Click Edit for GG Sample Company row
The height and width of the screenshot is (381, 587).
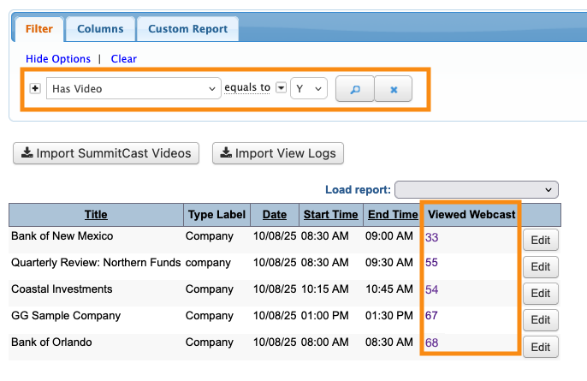coord(540,320)
